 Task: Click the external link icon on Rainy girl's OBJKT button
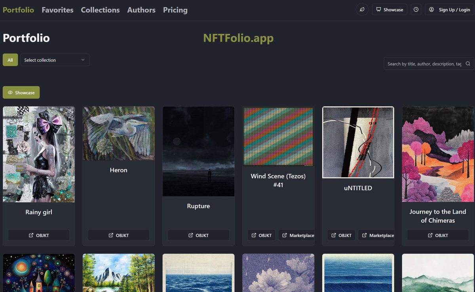pos(32,235)
